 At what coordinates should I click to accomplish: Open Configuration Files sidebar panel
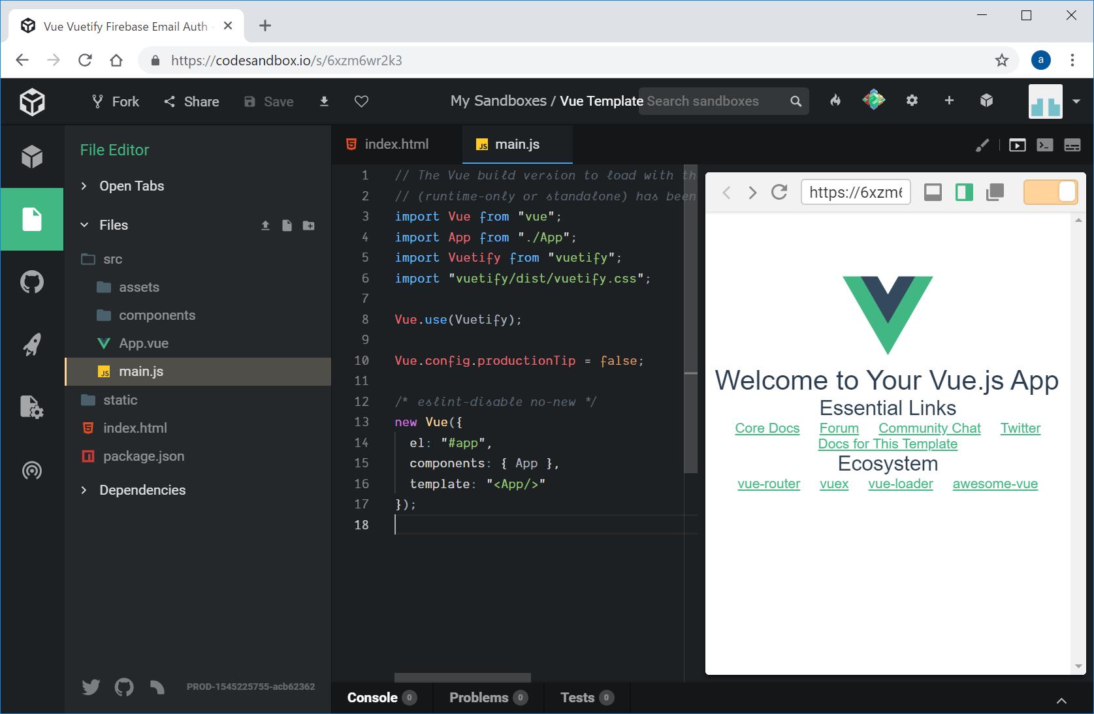(x=32, y=407)
